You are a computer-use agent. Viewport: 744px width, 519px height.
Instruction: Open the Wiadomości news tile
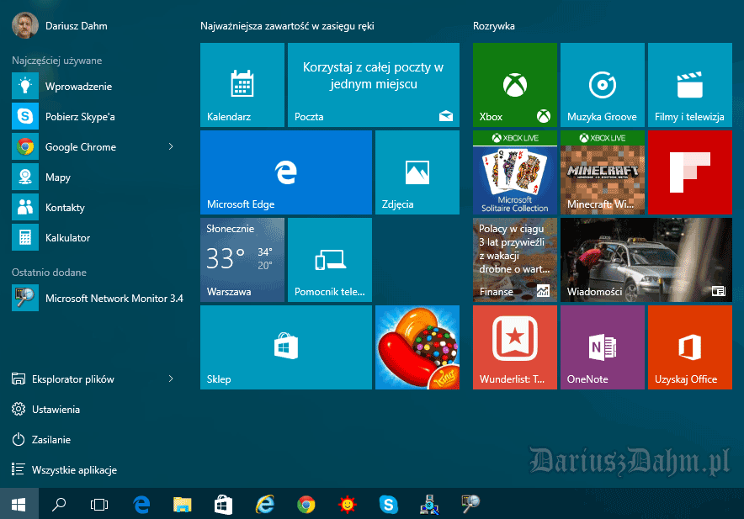pyautogui.click(x=646, y=259)
